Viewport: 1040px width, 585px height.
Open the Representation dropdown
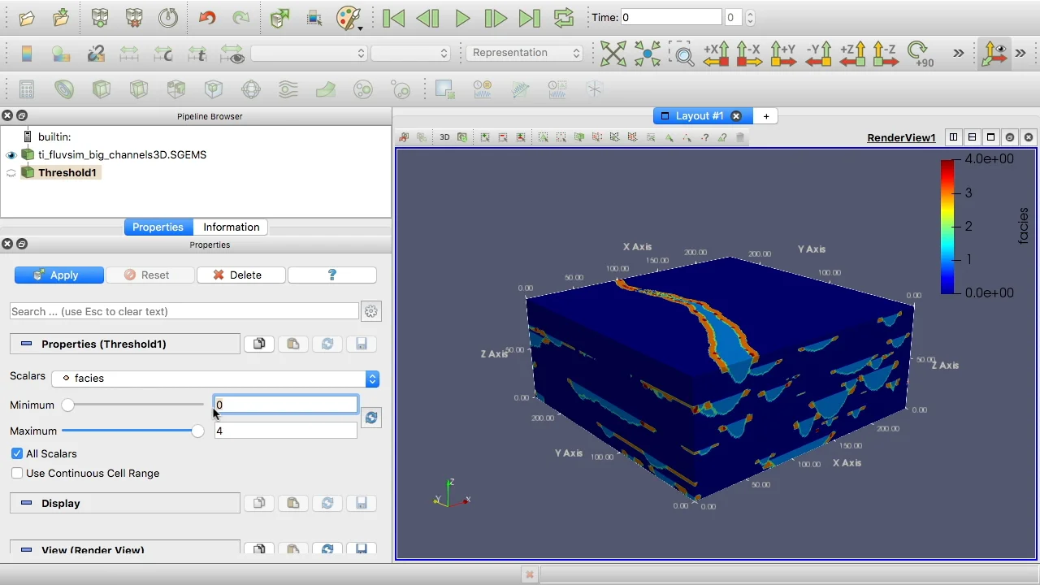[525, 53]
